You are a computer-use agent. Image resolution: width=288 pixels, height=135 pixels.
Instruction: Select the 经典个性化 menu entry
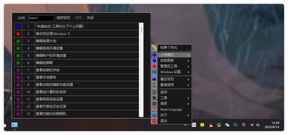click(x=171, y=47)
